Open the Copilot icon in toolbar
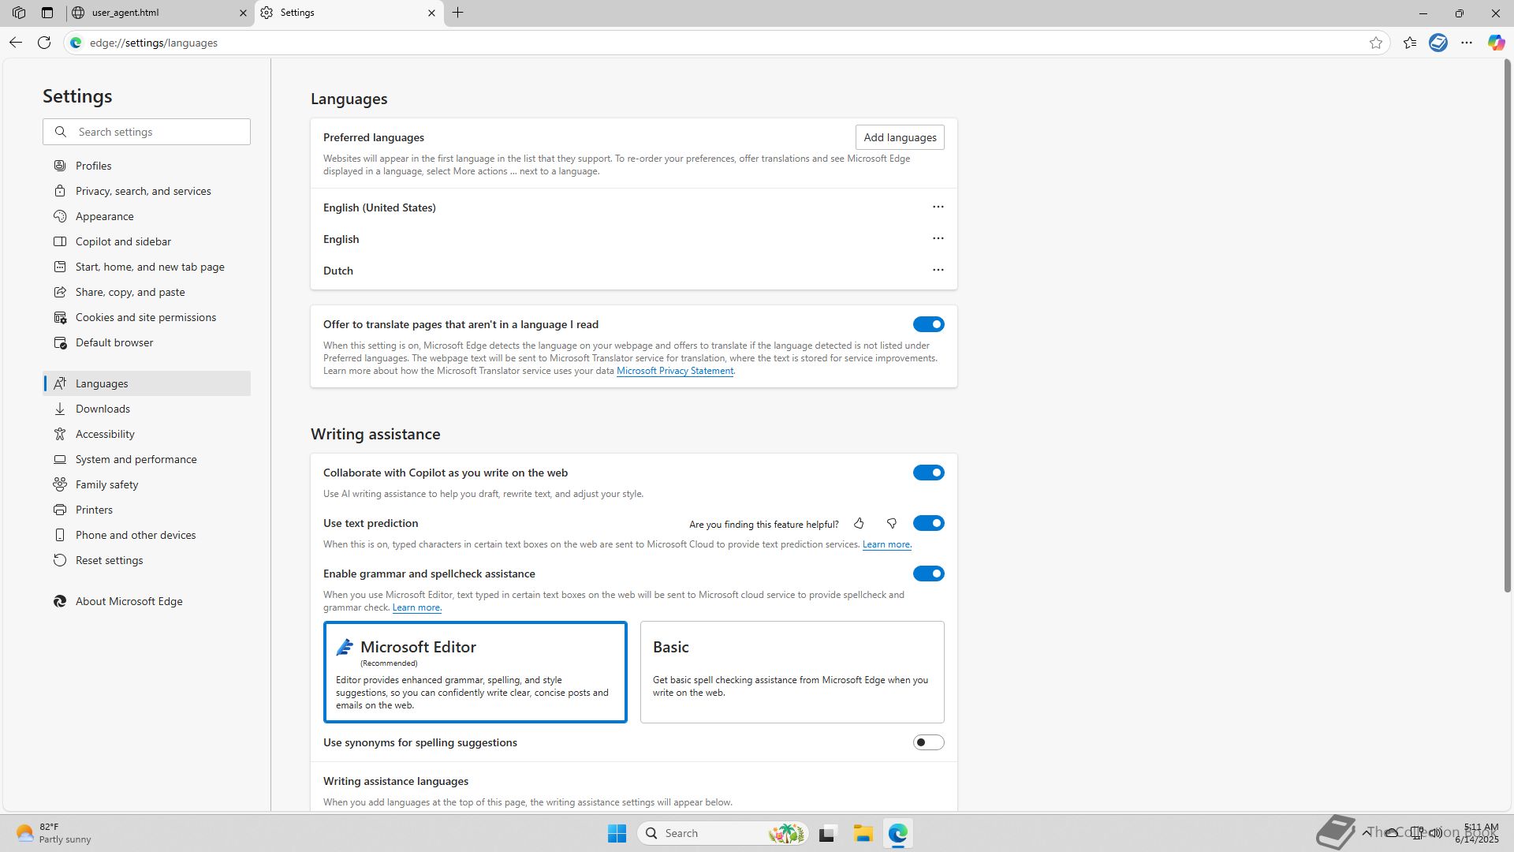 click(1496, 43)
